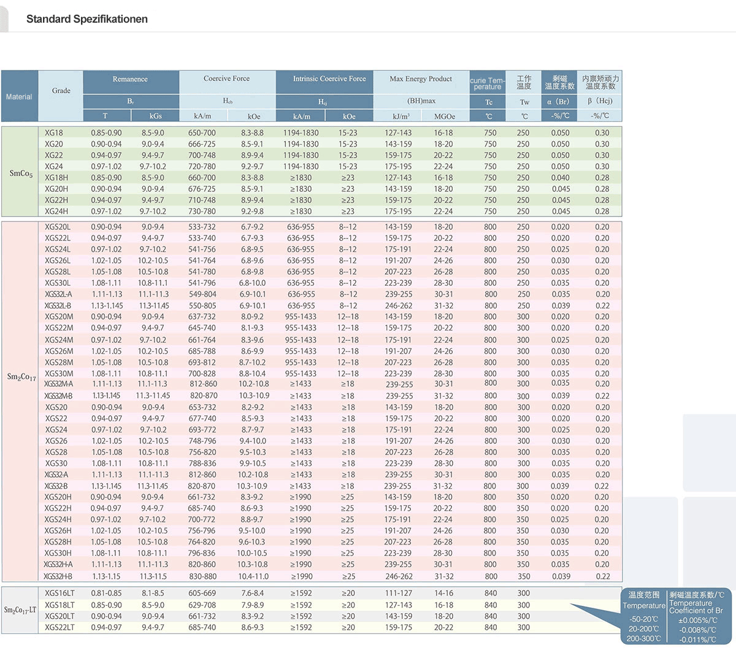The image size is (736, 650).
Task: Click the Max Energy Product header
Action: (x=421, y=78)
